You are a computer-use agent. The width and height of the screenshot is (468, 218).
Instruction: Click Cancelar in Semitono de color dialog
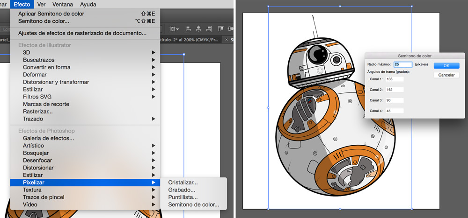pos(446,75)
